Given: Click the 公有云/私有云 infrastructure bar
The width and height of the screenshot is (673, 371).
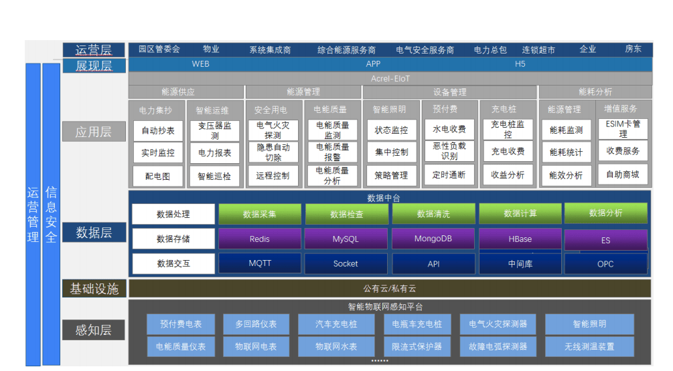Looking at the screenshot, I should pos(389,289).
